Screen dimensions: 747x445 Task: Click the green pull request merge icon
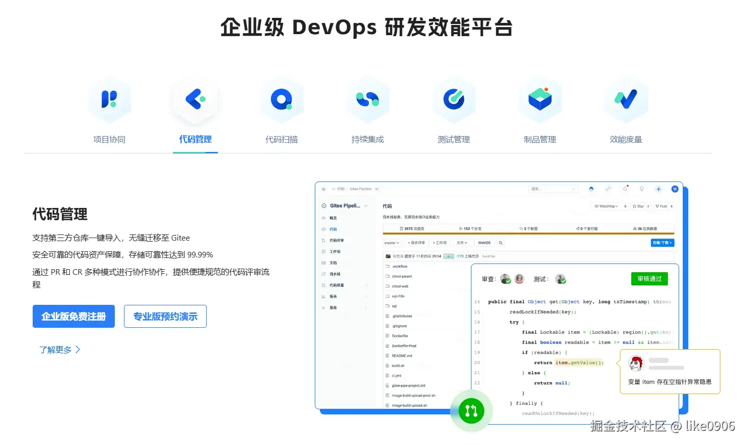point(471,411)
